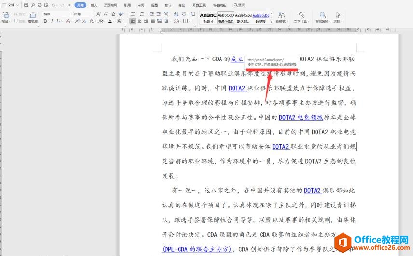The width and height of the screenshot is (413, 256).
Task: Justify the paragraph text
Action: click(x=153, y=21)
